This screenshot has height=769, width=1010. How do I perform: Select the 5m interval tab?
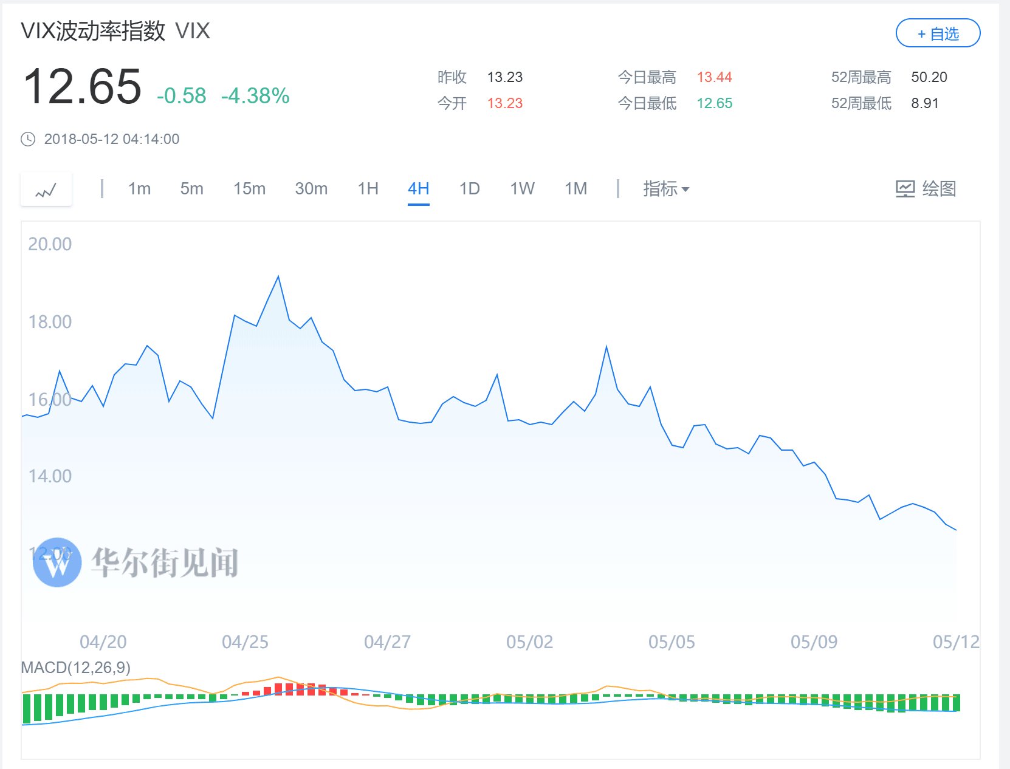[191, 189]
